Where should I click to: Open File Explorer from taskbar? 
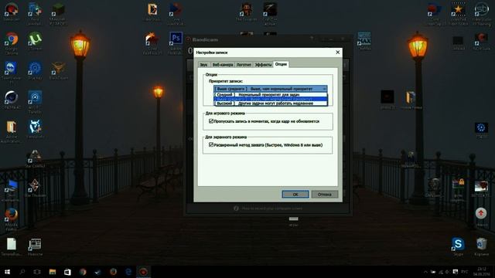point(53,272)
